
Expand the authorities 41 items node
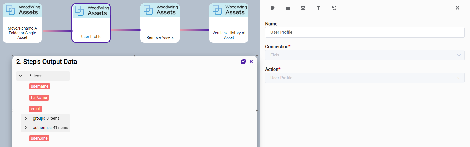click(x=26, y=128)
